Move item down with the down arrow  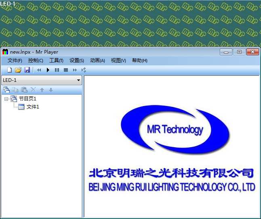click(x=51, y=90)
